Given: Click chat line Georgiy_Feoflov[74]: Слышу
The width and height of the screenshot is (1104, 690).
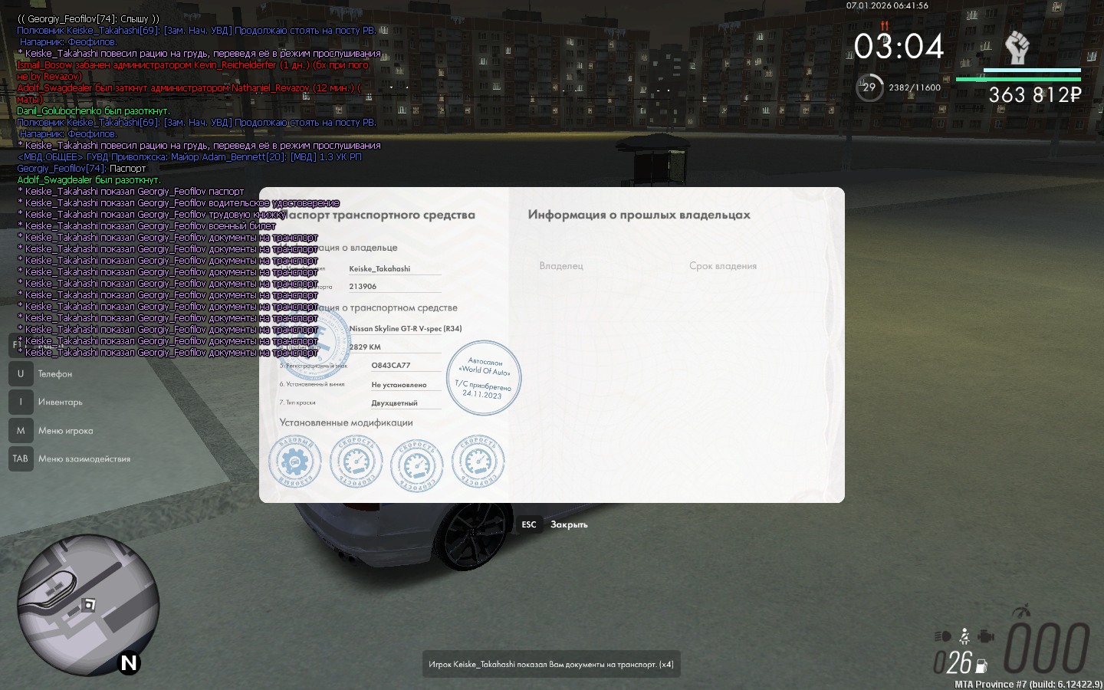Looking at the screenshot, I should click(89, 19).
